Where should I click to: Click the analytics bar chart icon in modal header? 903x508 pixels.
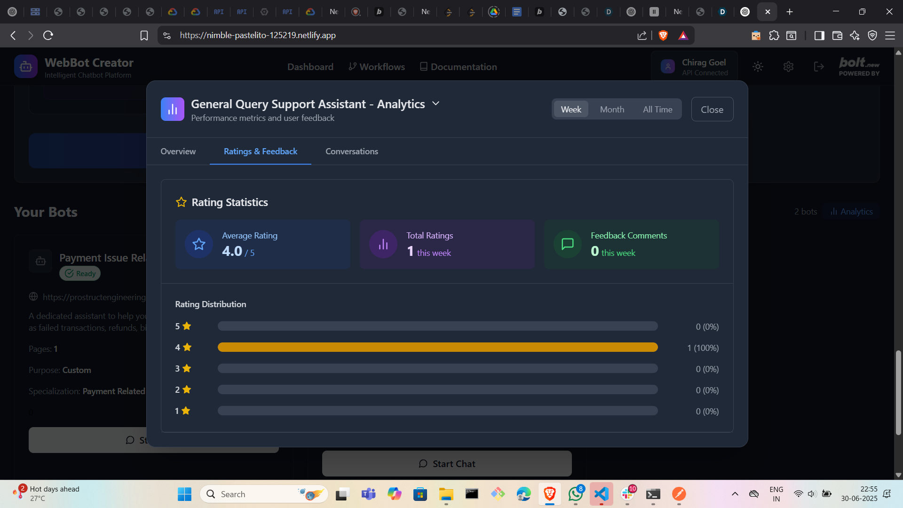172,109
